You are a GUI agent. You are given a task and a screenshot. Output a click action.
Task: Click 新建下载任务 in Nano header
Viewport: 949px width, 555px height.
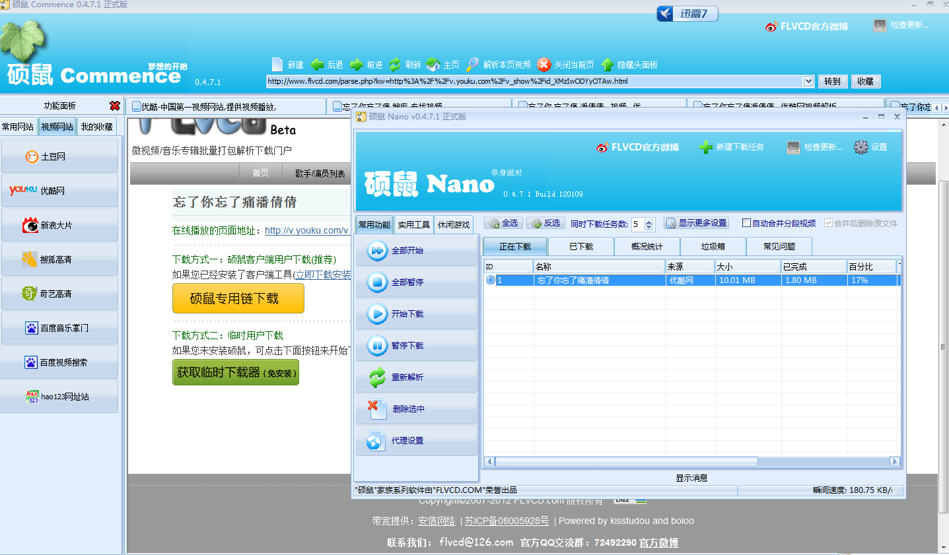point(732,147)
